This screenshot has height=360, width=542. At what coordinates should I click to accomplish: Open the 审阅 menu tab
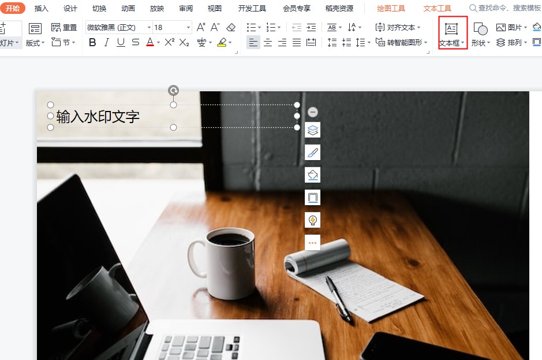click(x=185, y=8)
